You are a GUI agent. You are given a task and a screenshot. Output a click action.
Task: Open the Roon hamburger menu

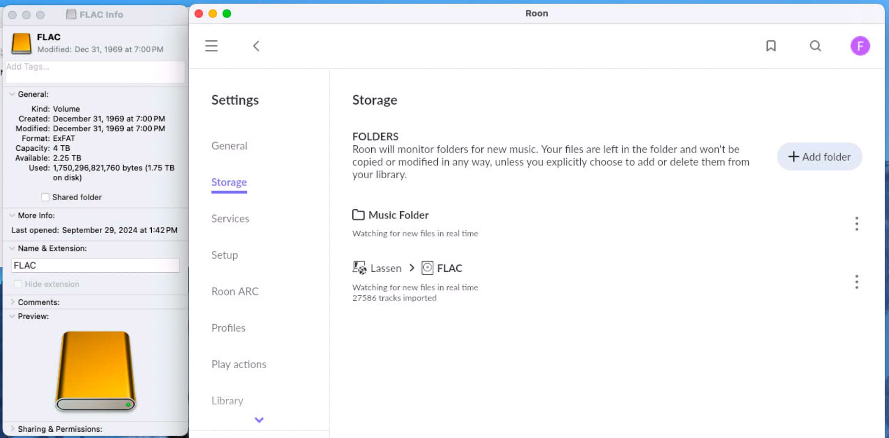point(211,46)
